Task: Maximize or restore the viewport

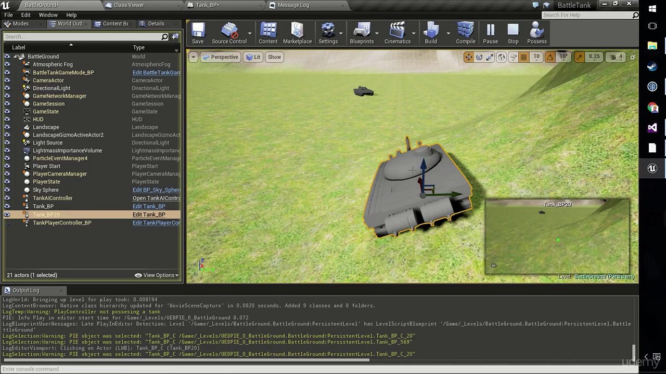Action: tap(632, 57)
